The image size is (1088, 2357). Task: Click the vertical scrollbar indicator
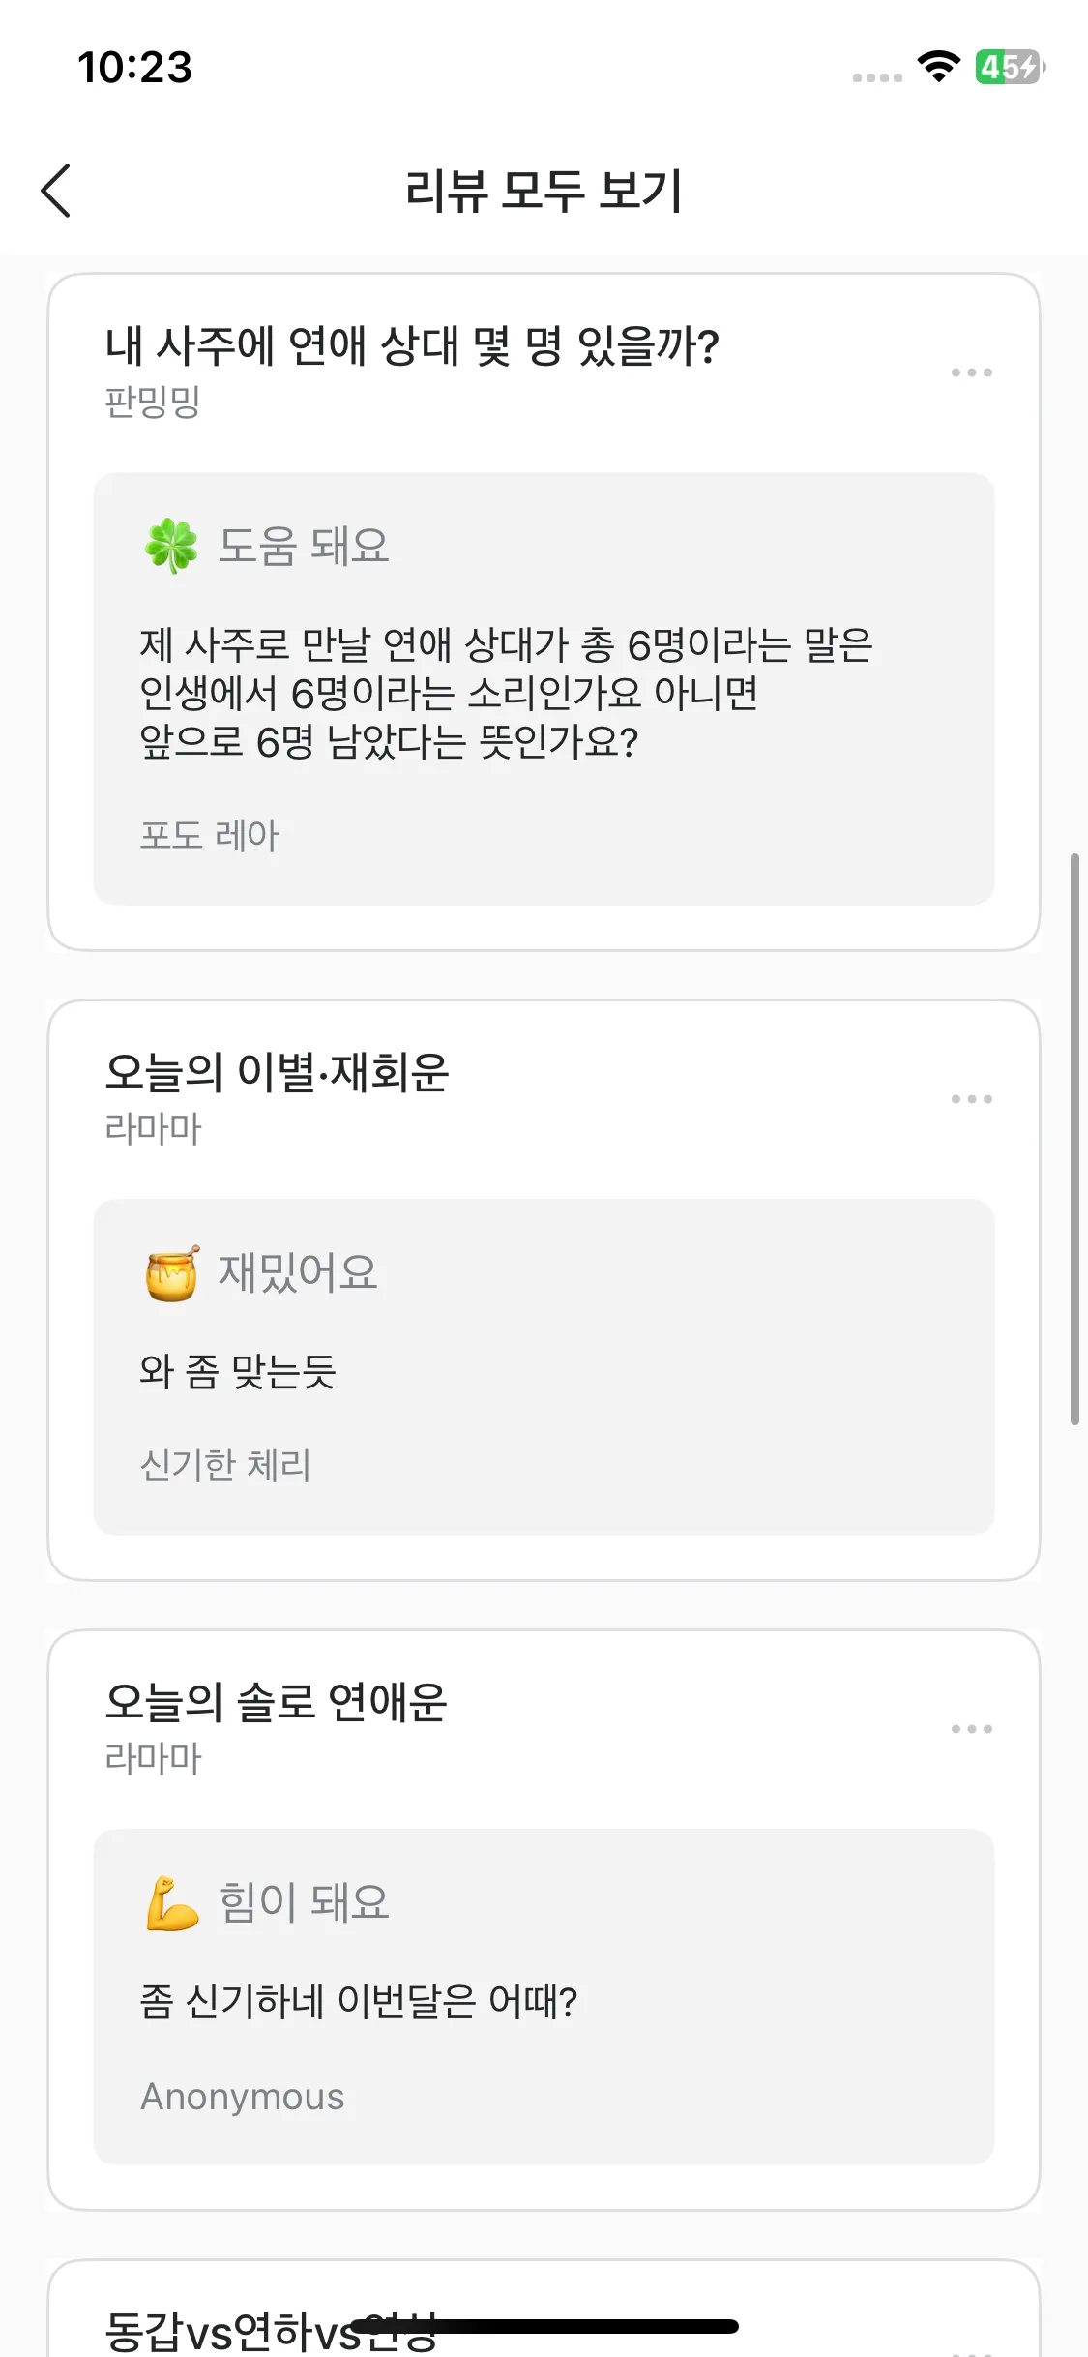tap(1074, 1138)
